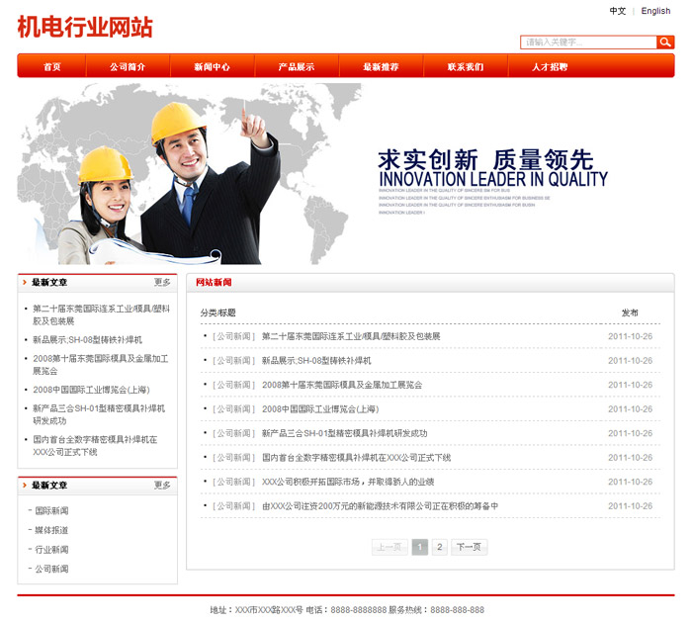Click 更多 link in first 最新文章 panel
692x624 pixels.
tap(162, 283)
